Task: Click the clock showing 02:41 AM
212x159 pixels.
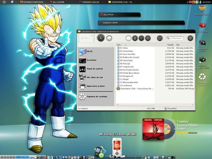Action: [x=207, y=2]
